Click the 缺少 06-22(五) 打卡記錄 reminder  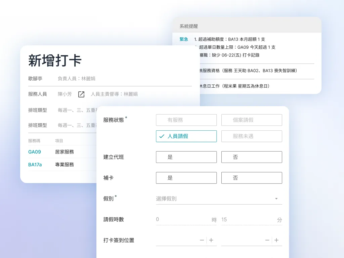tap(229, 55)
